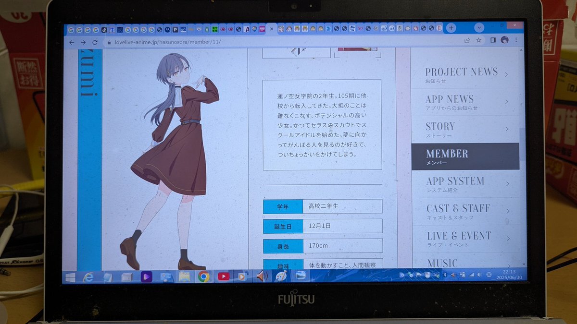The image size is (577, 324).
Task: Open PROJECT NEWS from the side menu
Action: 465,74
